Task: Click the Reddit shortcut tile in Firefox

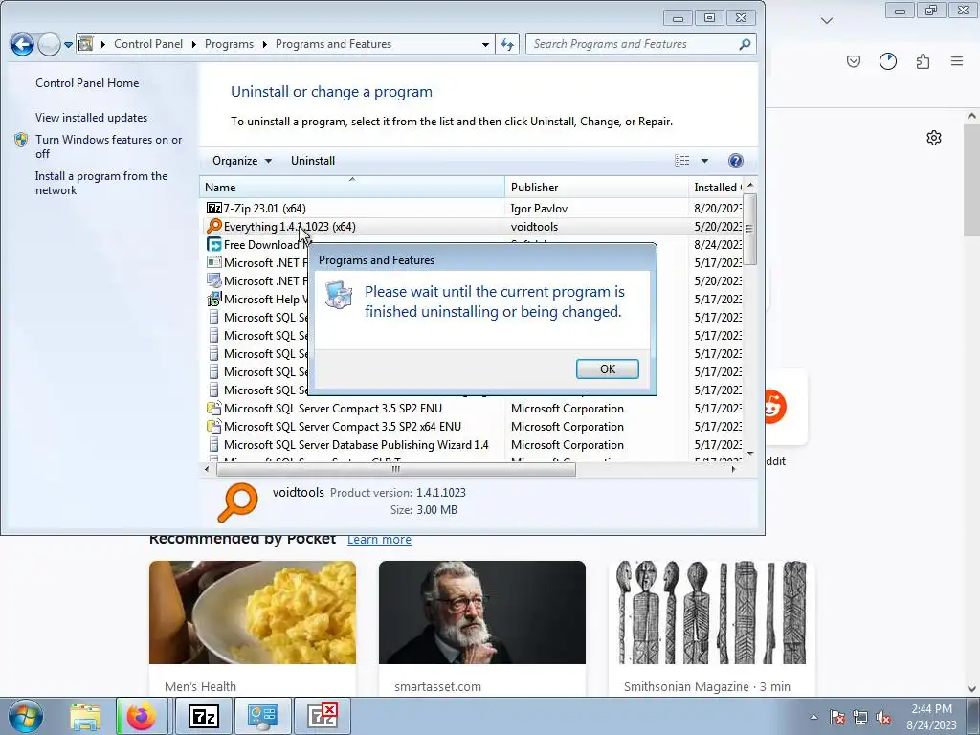Action: 787,408
